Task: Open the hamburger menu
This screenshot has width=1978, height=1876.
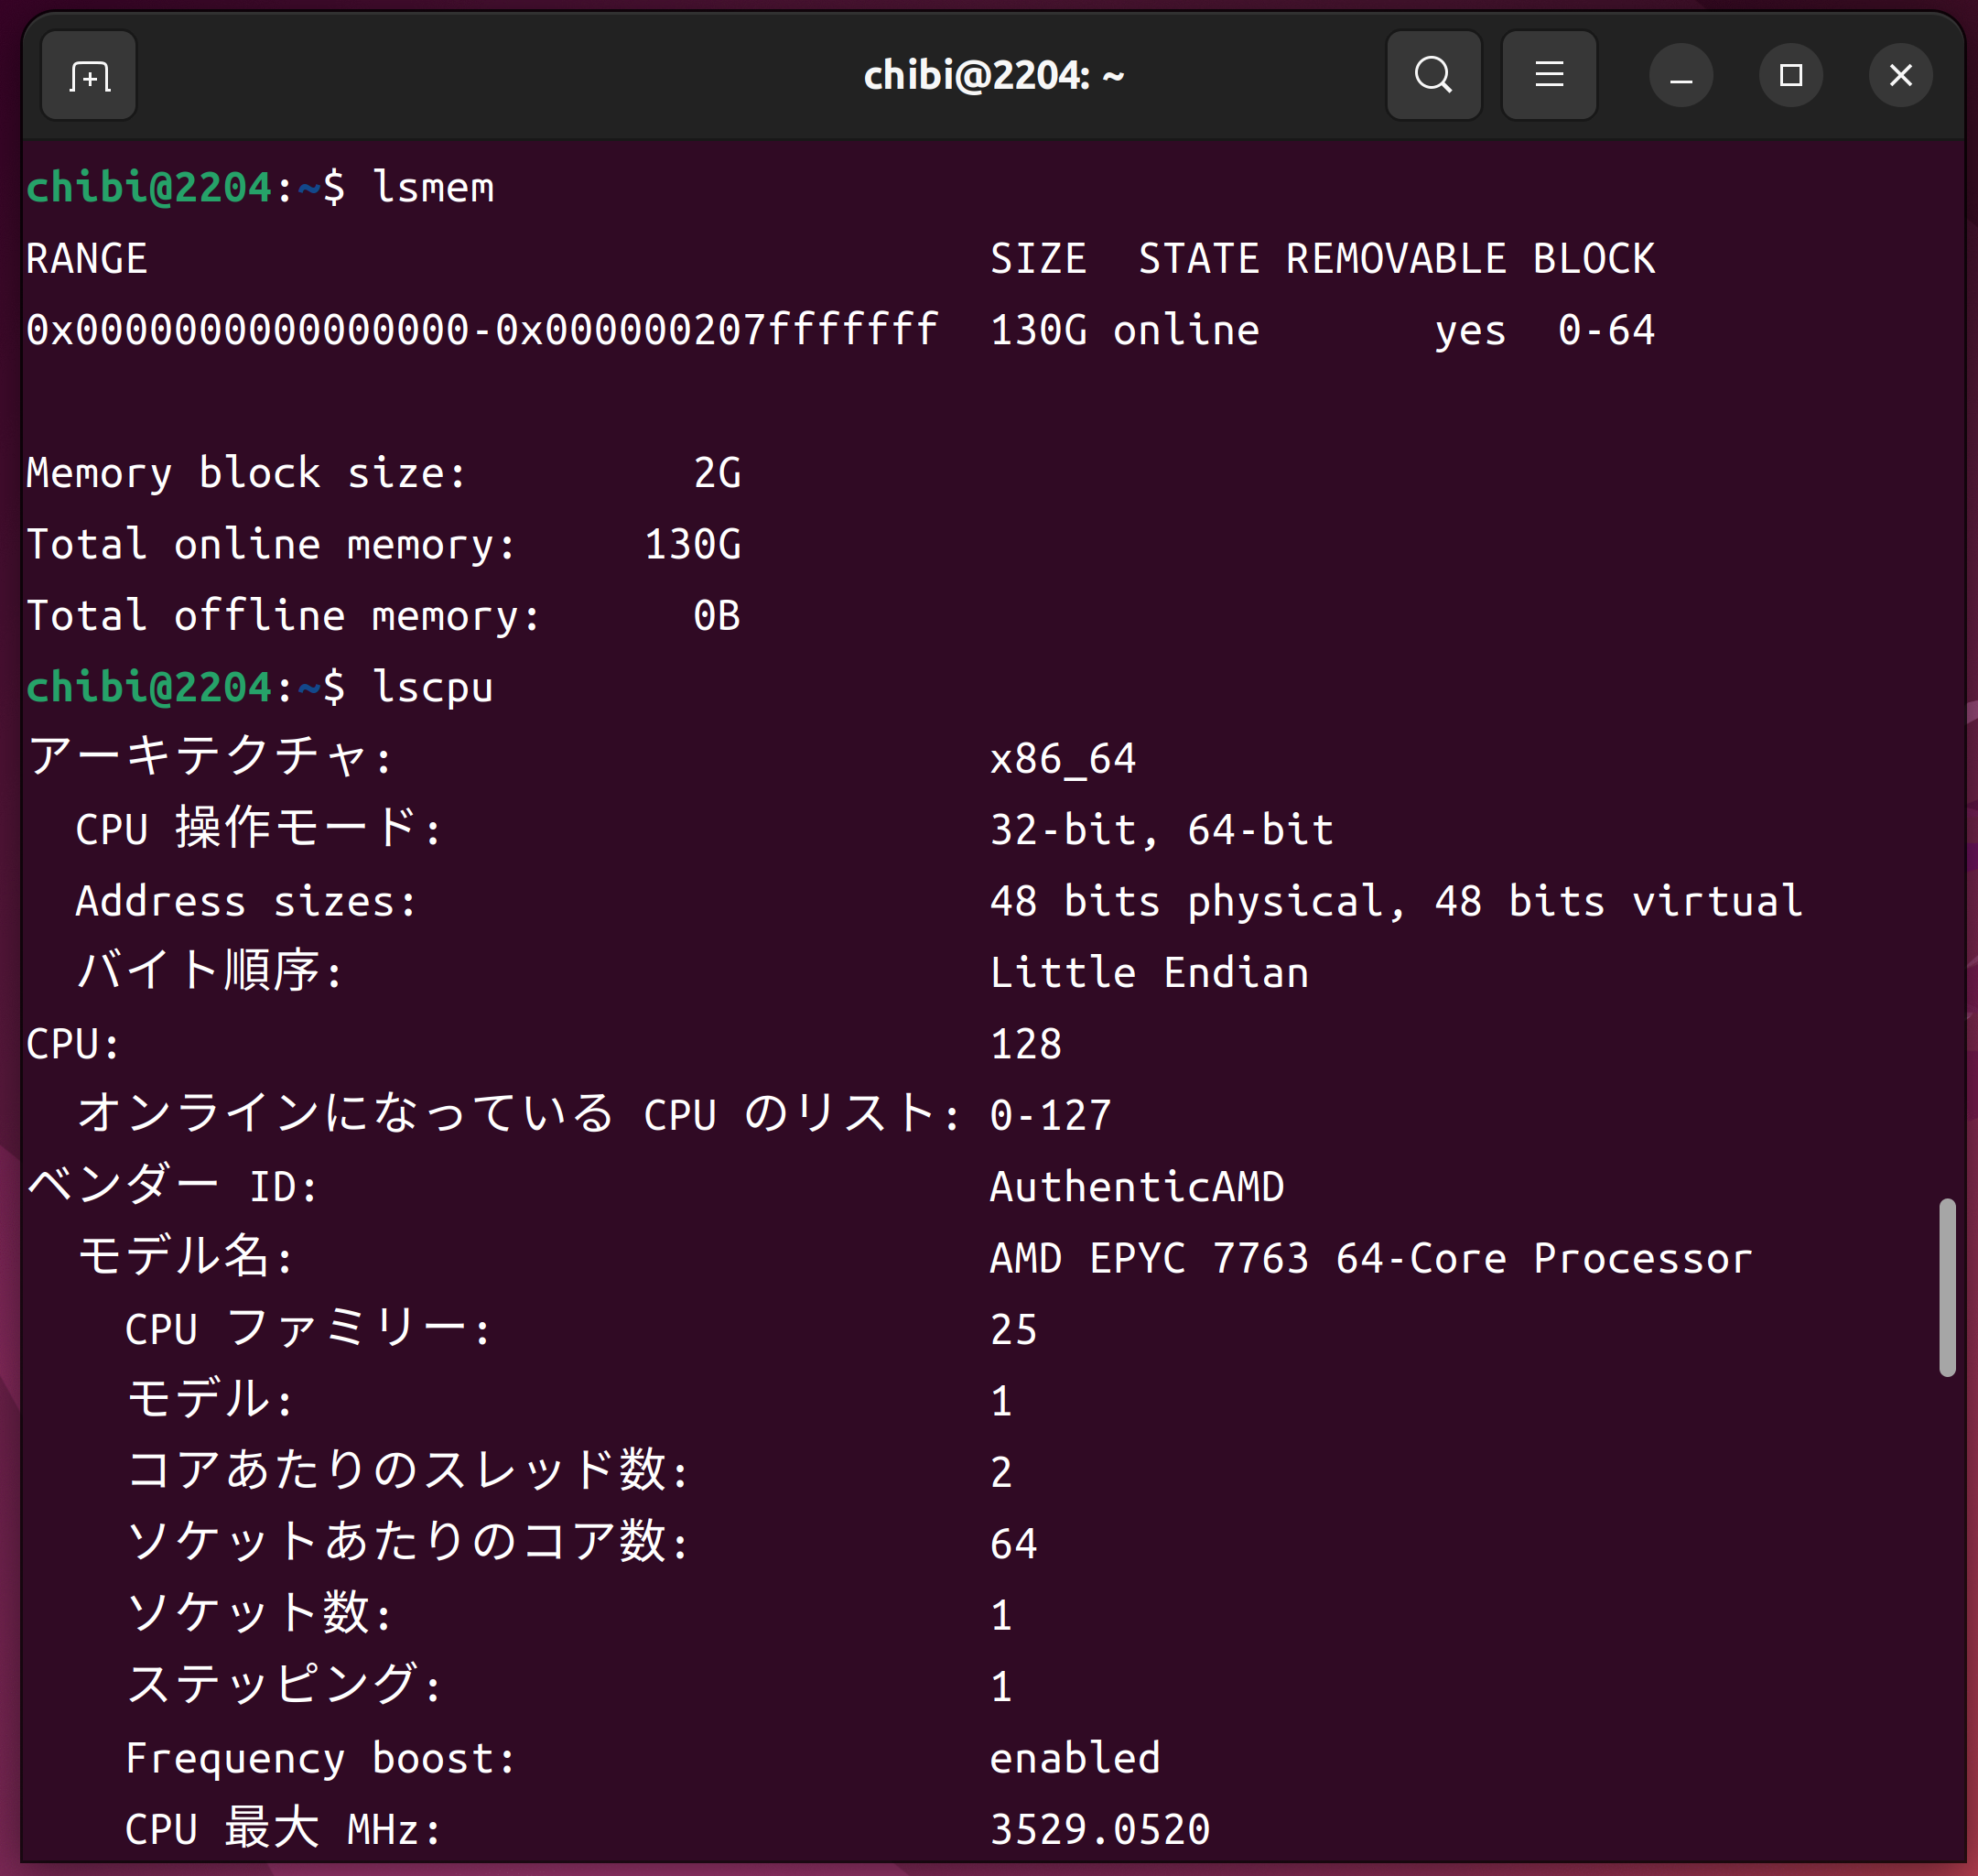Action: [x=1548, y=76]
